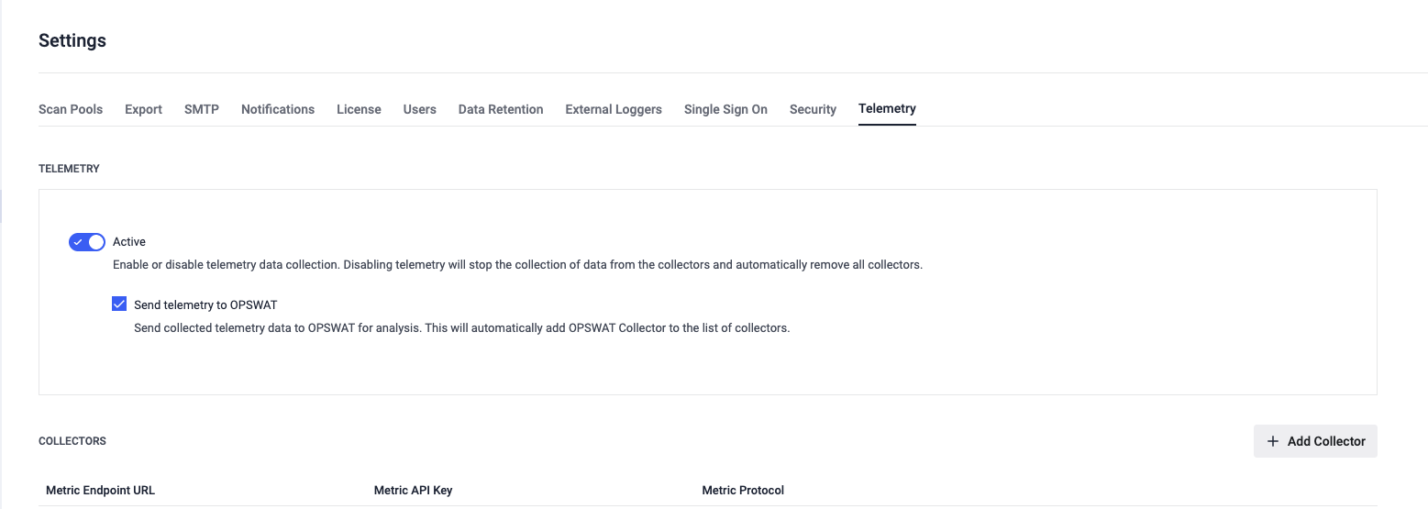Switch to Data Retention tab

click(501, 109)
